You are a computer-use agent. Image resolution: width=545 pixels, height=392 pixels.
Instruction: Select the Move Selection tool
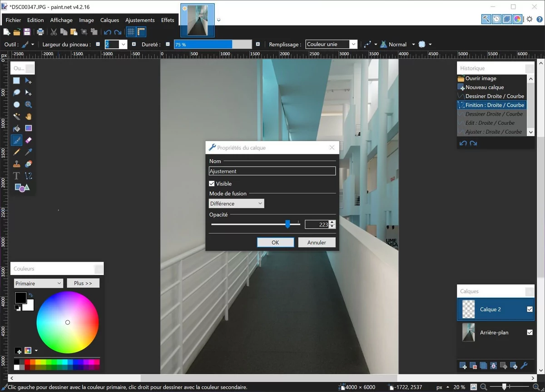pos(28,93)
